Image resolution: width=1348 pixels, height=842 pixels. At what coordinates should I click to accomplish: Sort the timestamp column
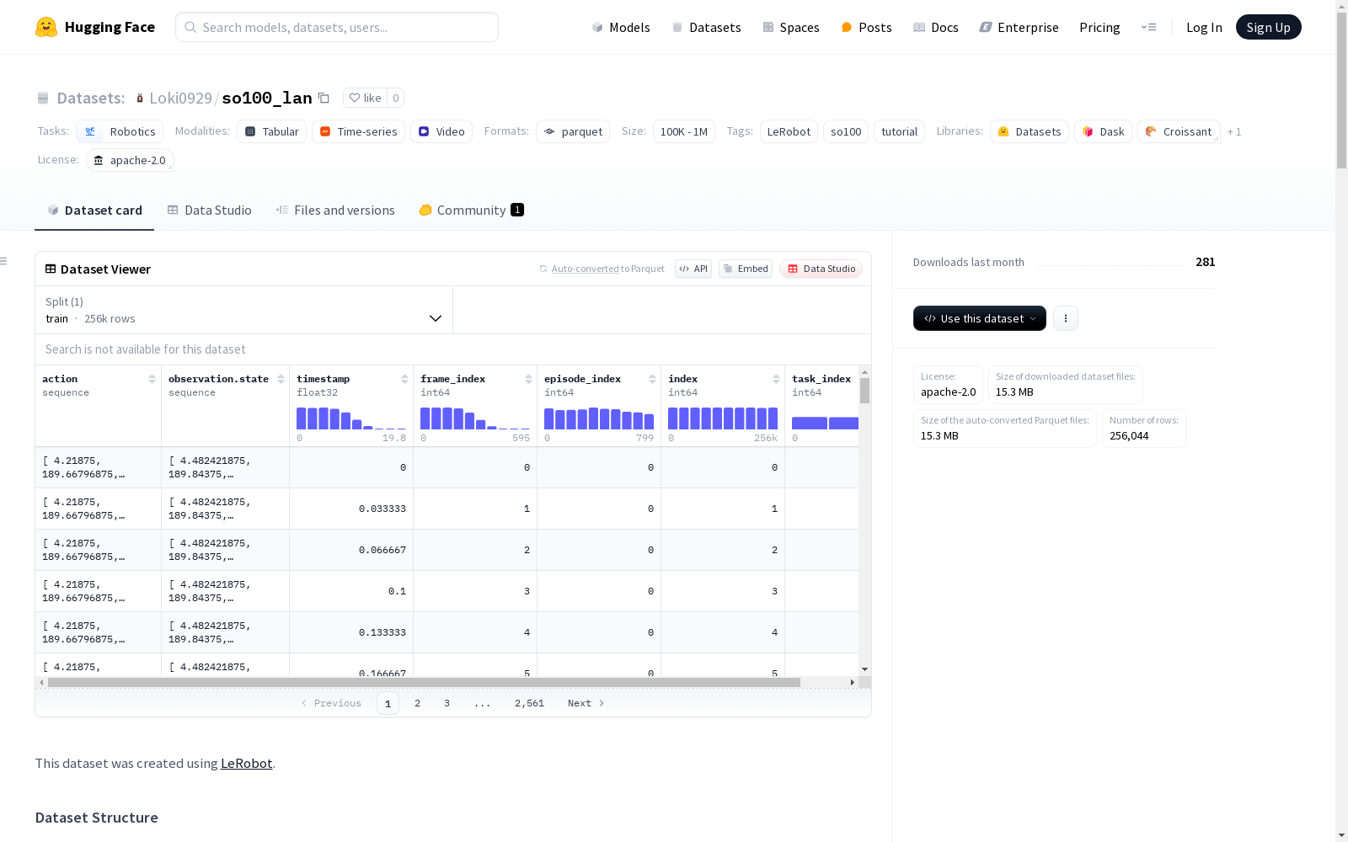[404, 379]
